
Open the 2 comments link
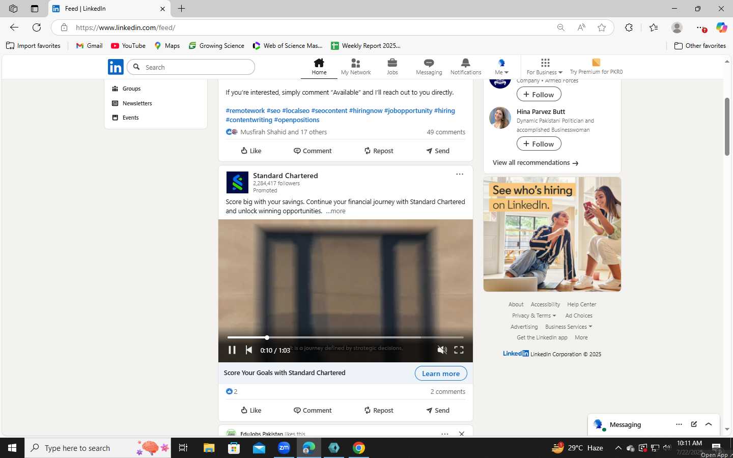tap(447, 391)
